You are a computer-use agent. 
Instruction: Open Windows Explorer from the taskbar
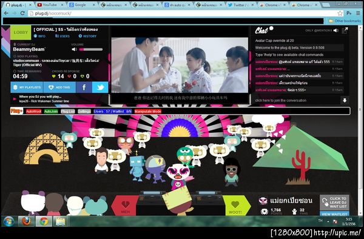tap(61, 221)
